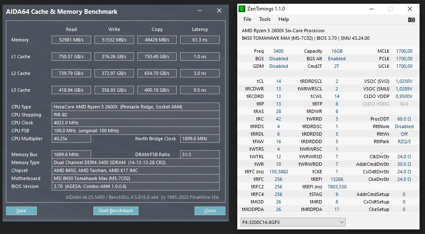The image size is (425, 234).
Task: Click the Capacity value 16GB
Action: point(337,51)
